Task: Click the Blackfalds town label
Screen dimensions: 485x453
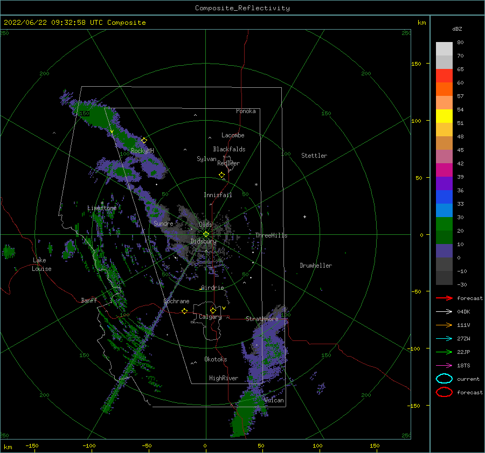Action: [229, 149]
